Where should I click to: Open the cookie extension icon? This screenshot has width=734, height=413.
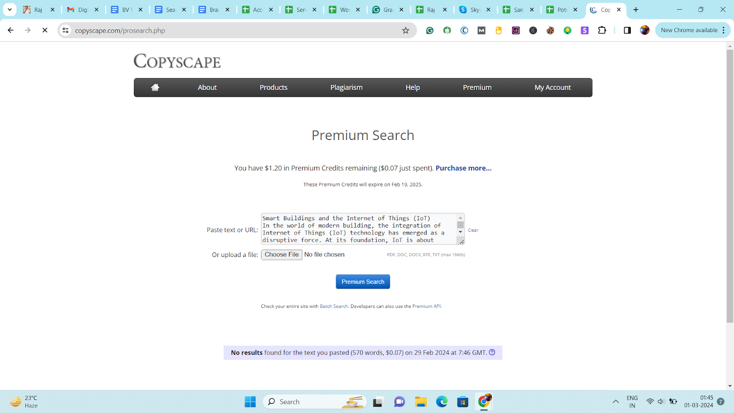(550, 30)
